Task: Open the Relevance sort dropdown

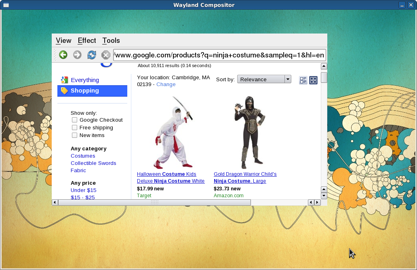Action: (264, 79)
